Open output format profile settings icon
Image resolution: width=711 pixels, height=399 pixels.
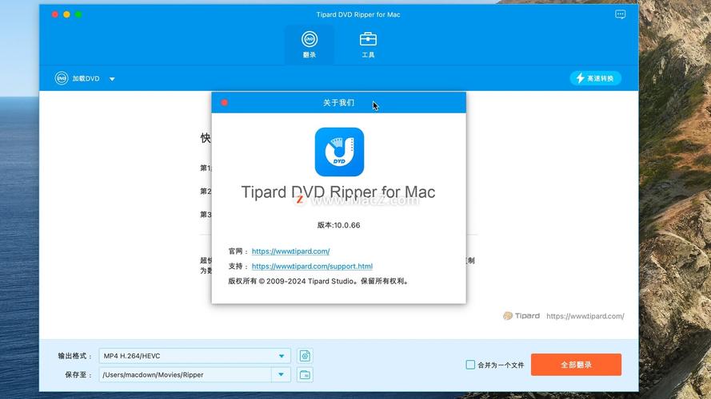coord(306,356)
